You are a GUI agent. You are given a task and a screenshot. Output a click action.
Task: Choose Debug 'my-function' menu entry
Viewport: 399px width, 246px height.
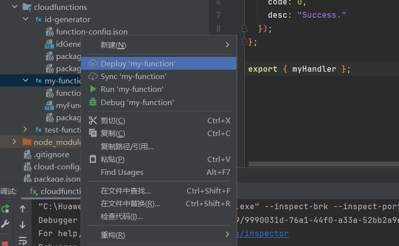159,102
